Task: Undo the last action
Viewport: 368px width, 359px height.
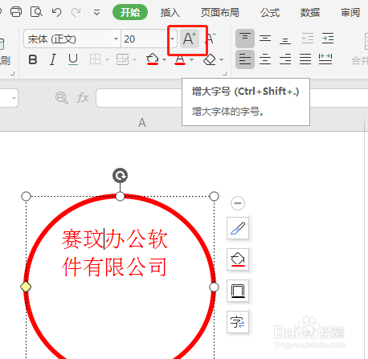Action: (56, 12)
